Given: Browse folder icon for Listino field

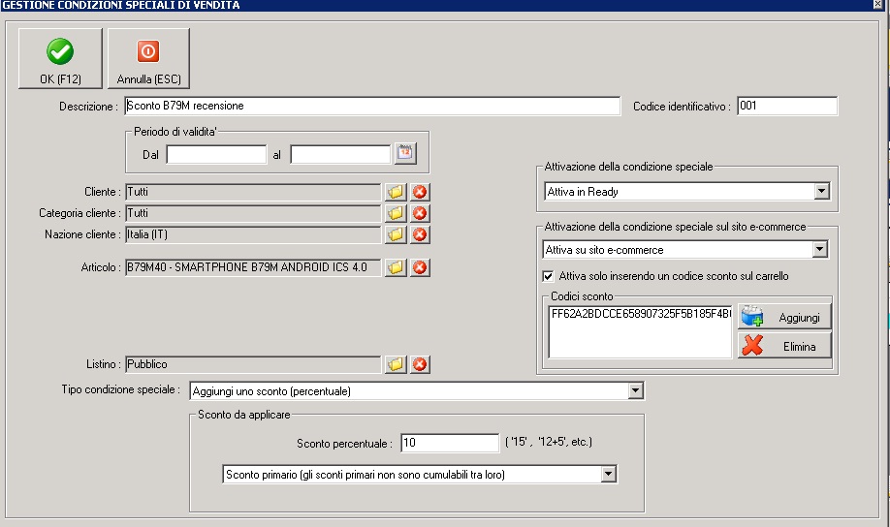Looking at the screenshot, I should point(396,364).
